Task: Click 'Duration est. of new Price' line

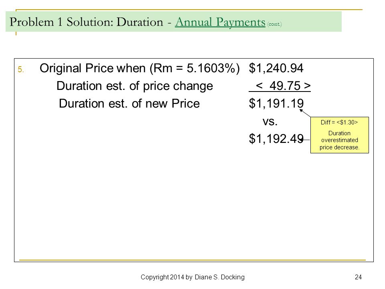Action: 129,104
